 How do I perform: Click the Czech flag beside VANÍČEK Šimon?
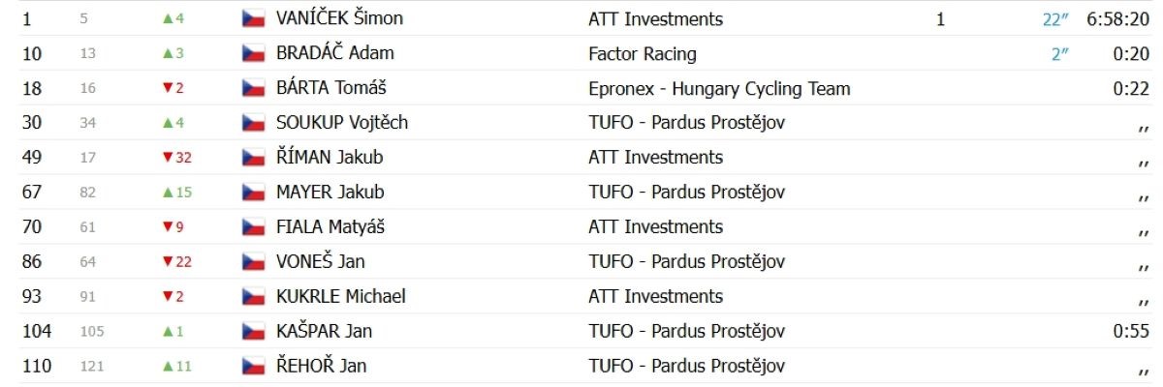click(x=253, y=19)
